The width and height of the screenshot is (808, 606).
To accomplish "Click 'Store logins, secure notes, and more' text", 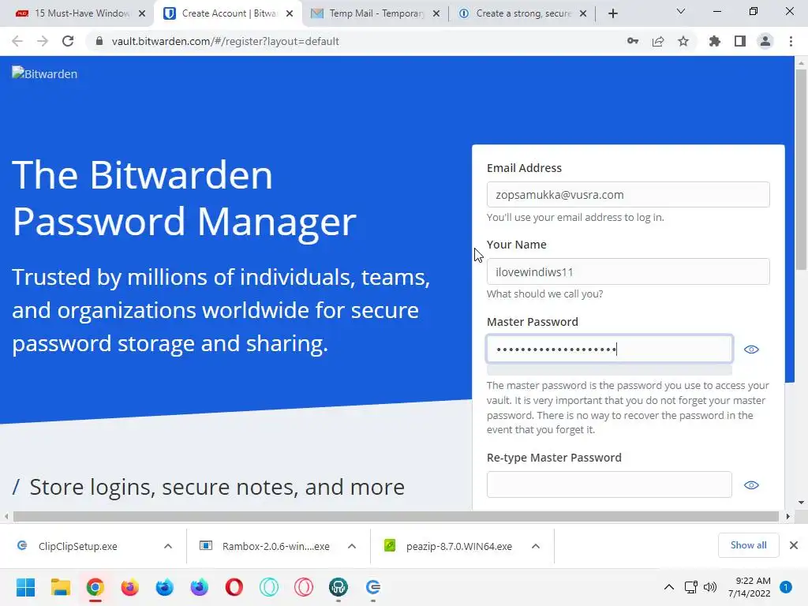I will (217, 487).
